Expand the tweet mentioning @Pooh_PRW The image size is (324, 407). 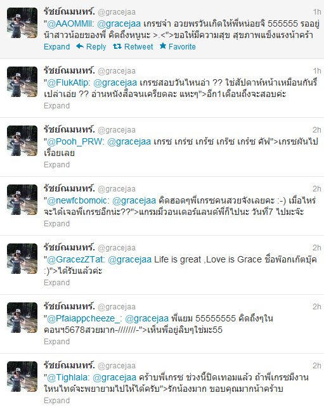pos(57,165)
